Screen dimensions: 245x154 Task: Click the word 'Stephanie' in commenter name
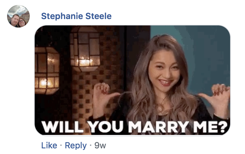[62, 16]
